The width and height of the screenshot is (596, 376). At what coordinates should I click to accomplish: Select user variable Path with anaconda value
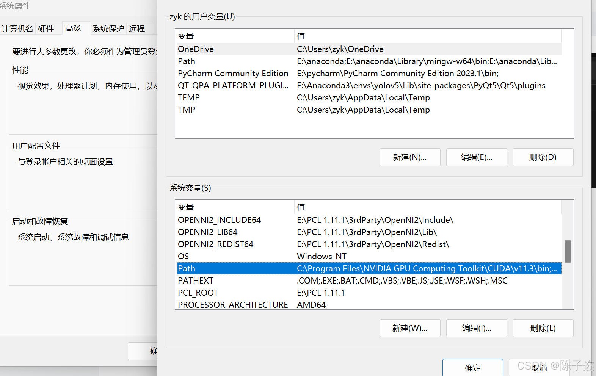[x=369, y=61]
